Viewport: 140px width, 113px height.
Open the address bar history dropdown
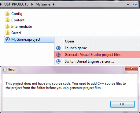[128, 4]
